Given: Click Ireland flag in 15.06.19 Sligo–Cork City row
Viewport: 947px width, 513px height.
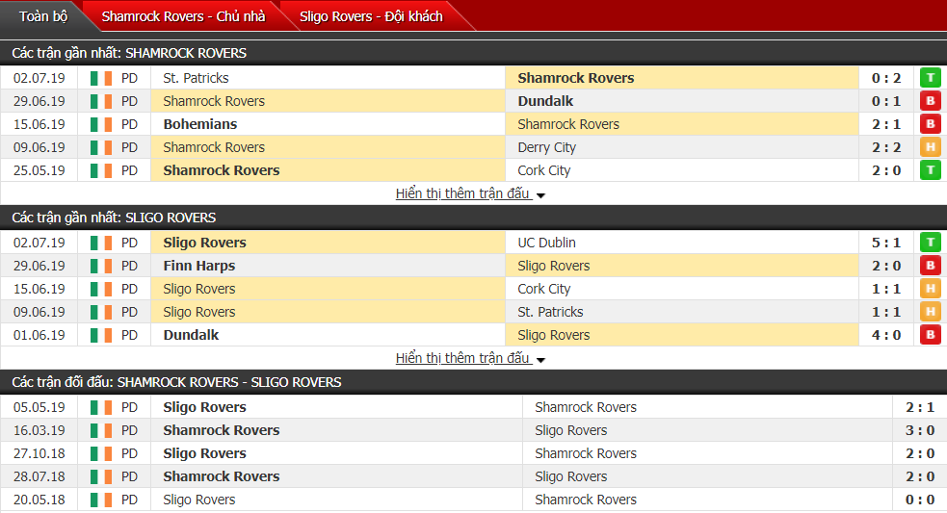Looking at the screenshot, I should (101, 289).
